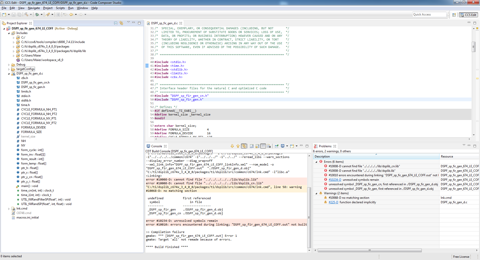Click the Quick Access search field
480x260 pixels.
[x=429, y=14]
